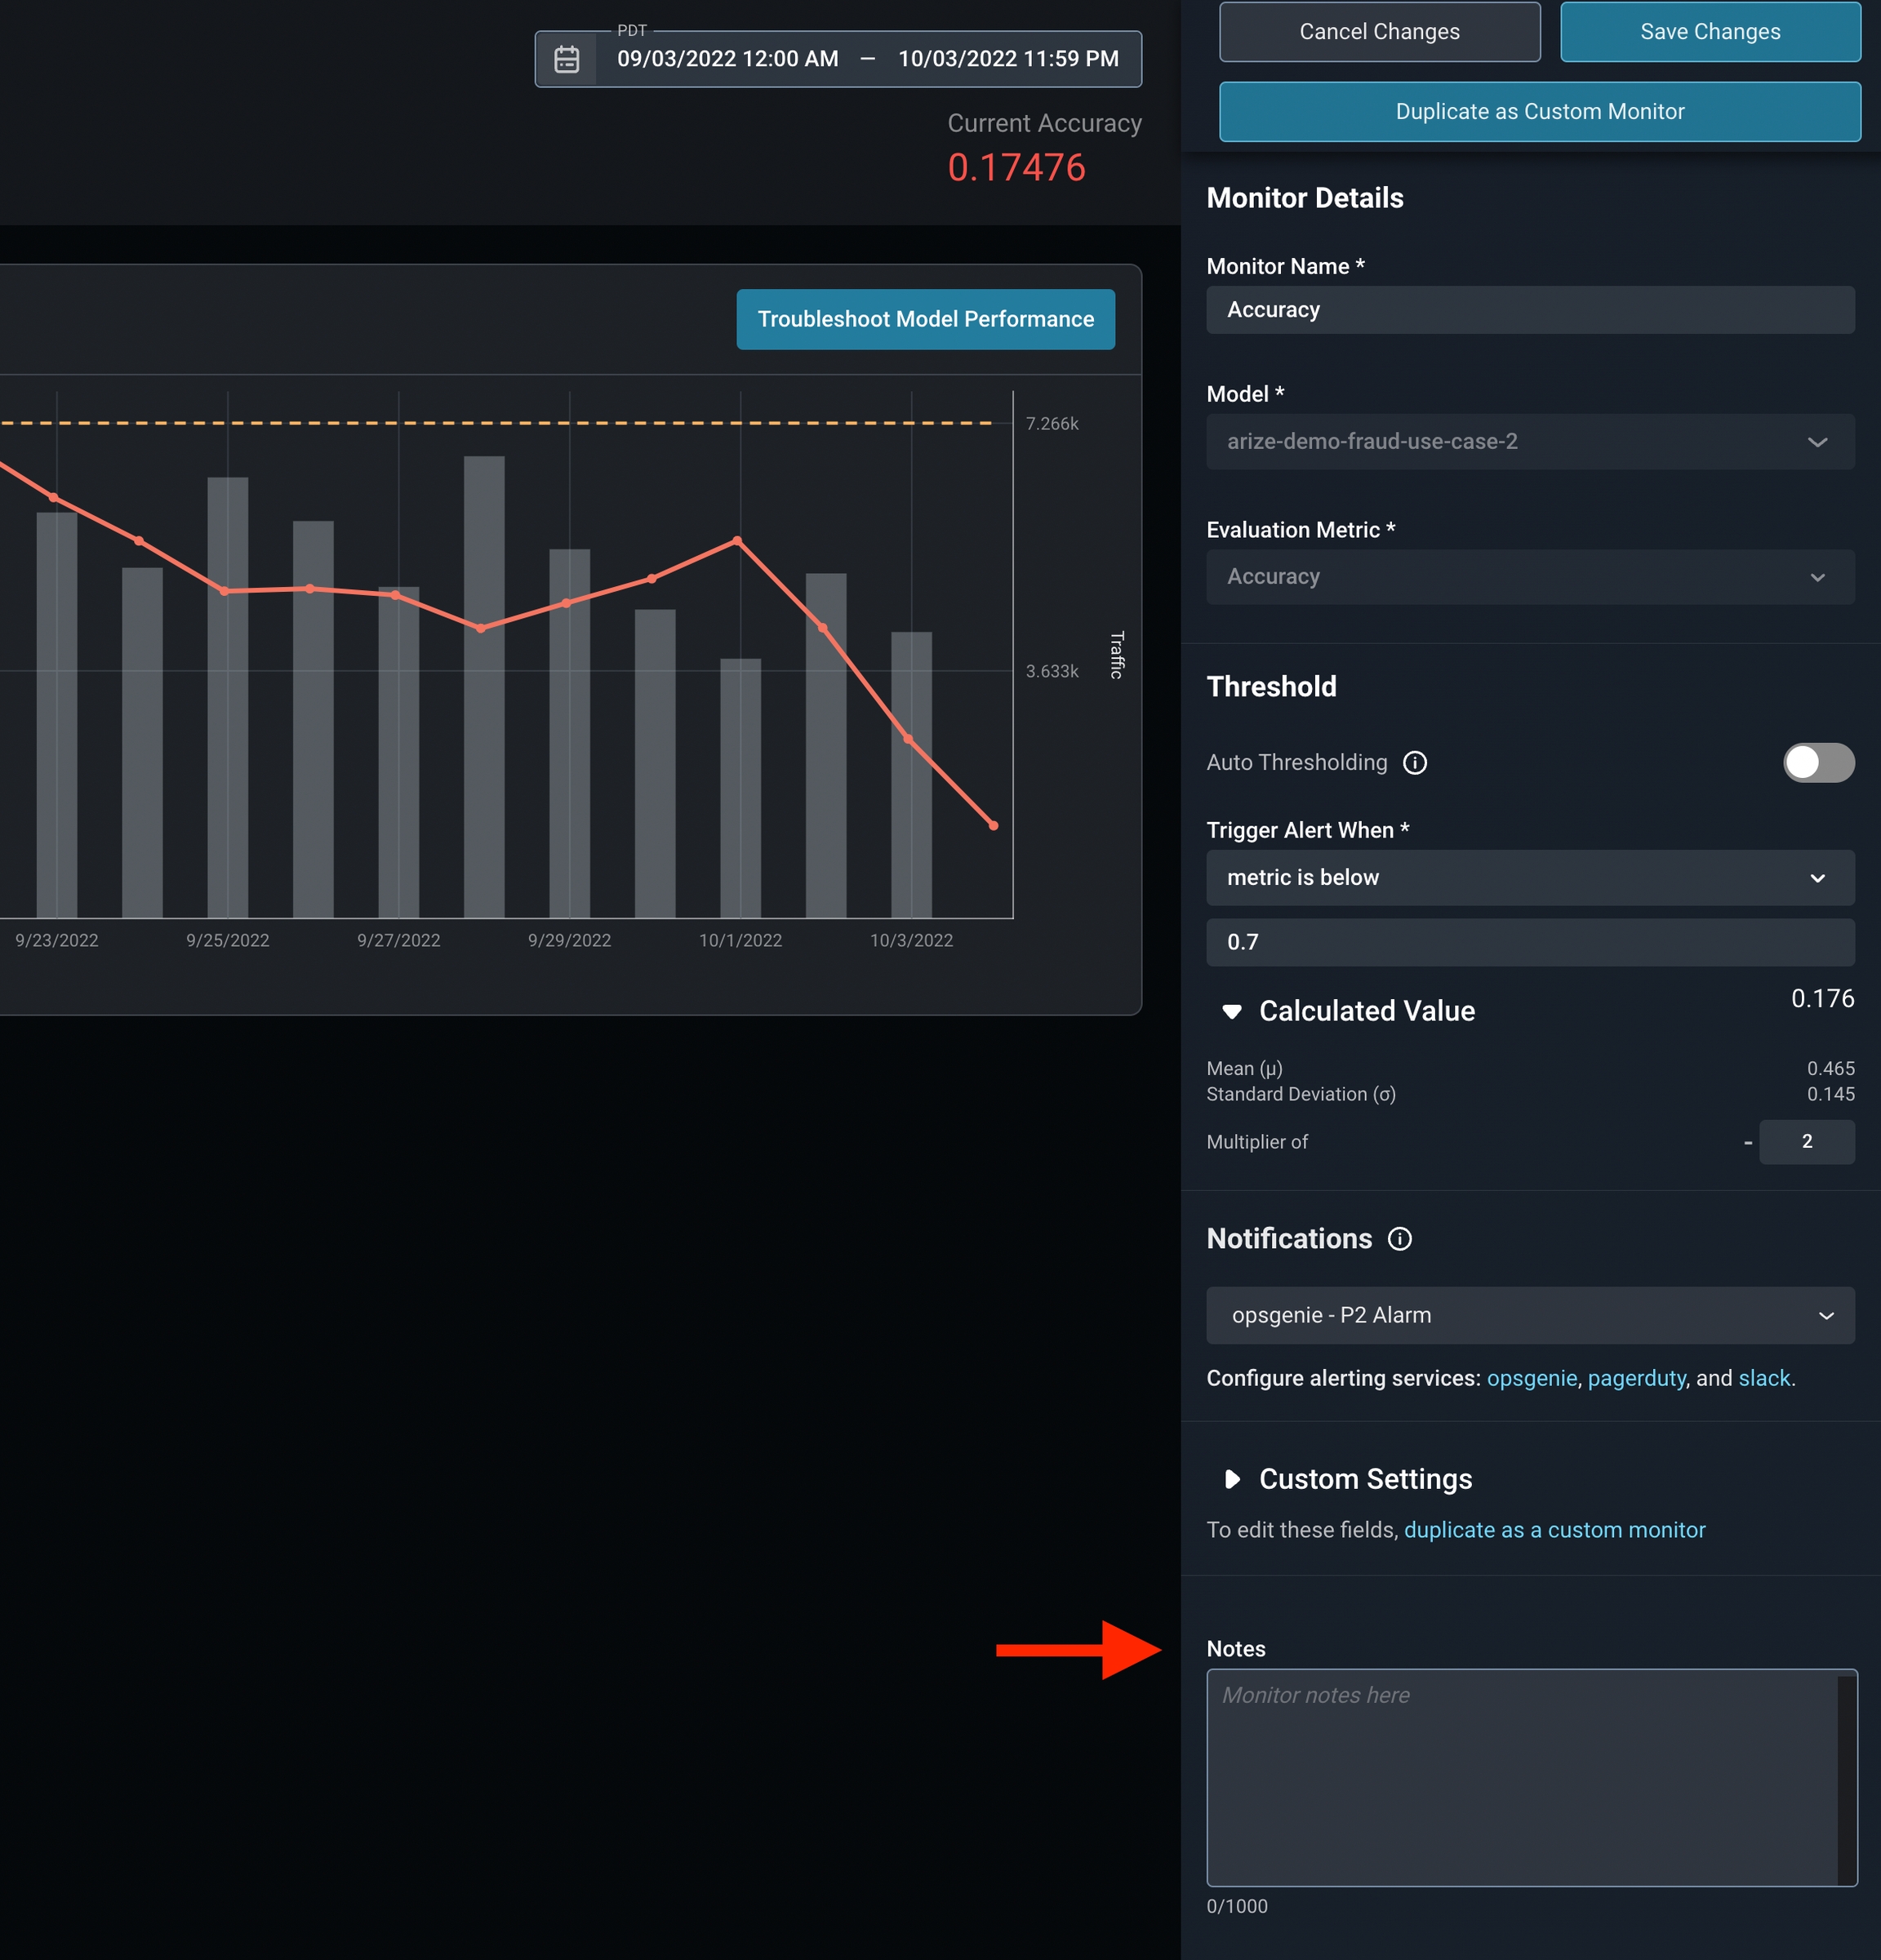Viewport: 1881px width, 1960px height.
Task: Click Troubleshoot Model Performance button
Action: click(925, 319)
